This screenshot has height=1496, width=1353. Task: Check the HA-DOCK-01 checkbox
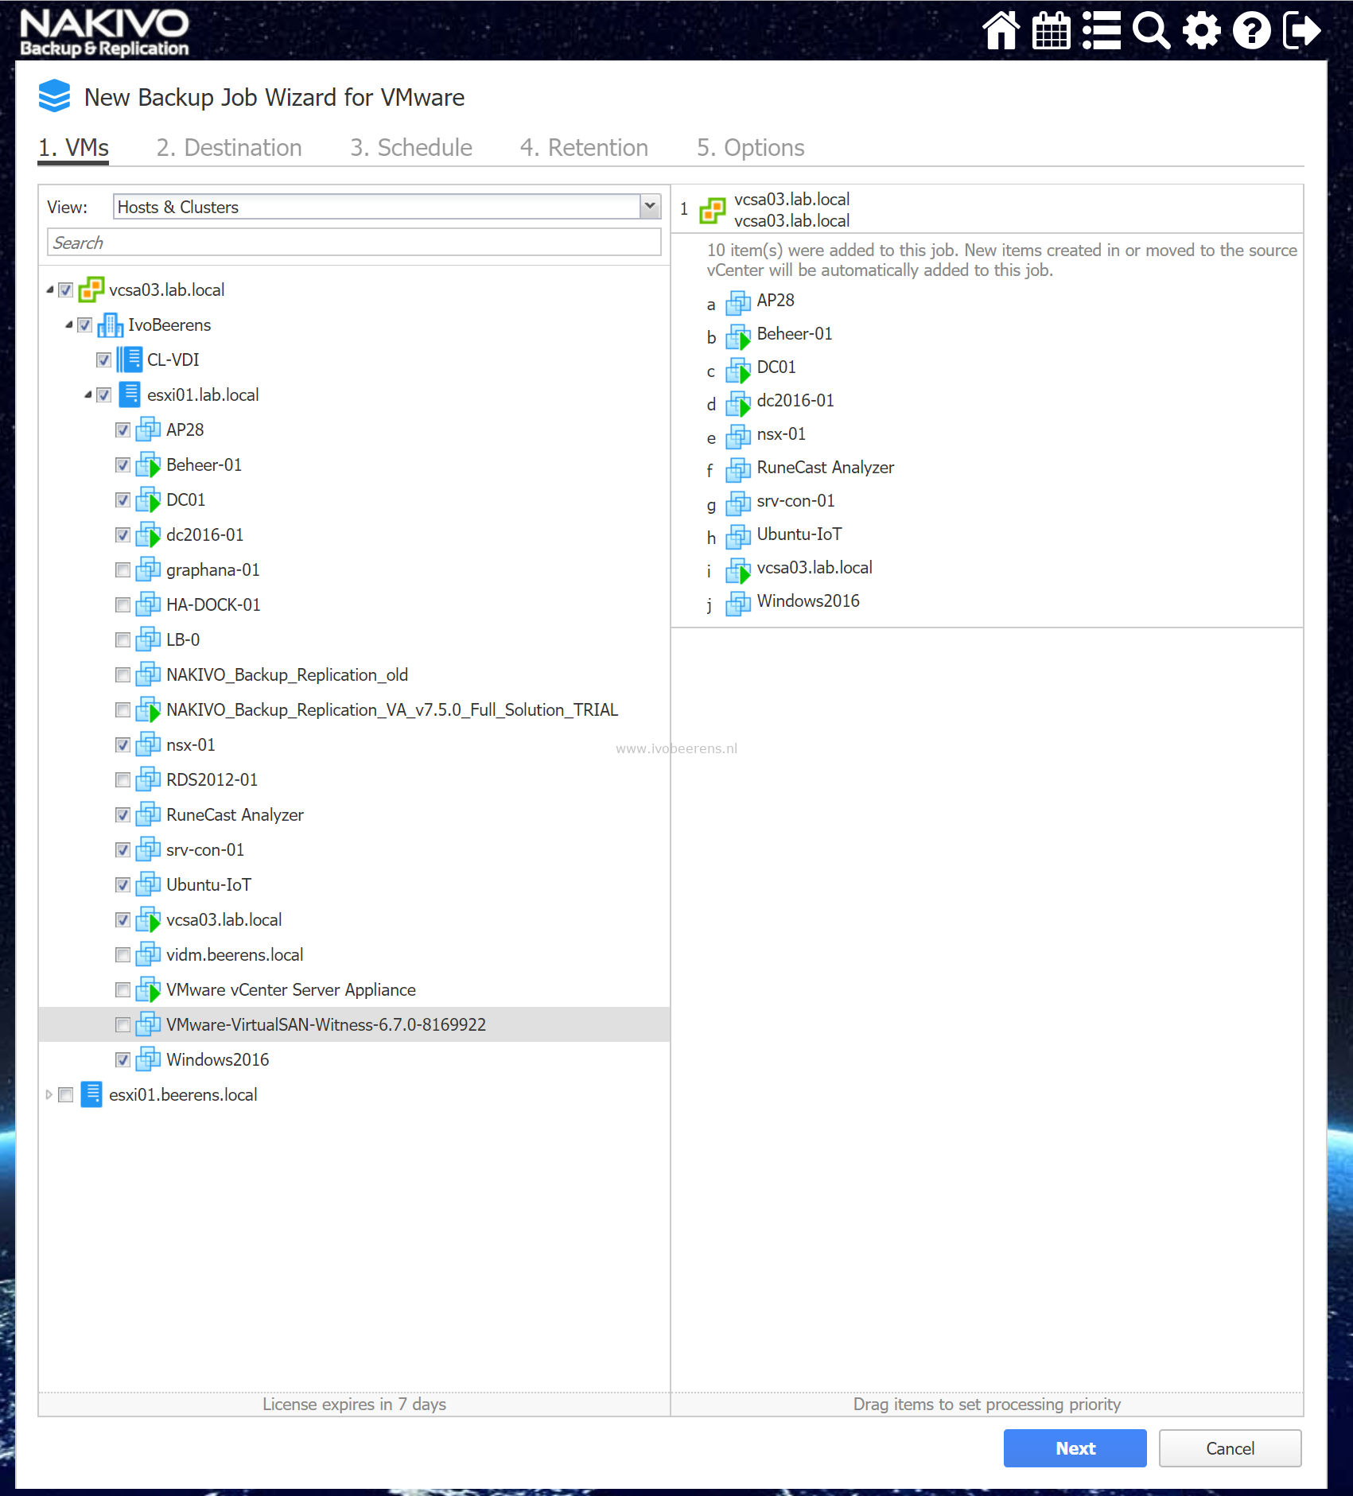point(122,605)
